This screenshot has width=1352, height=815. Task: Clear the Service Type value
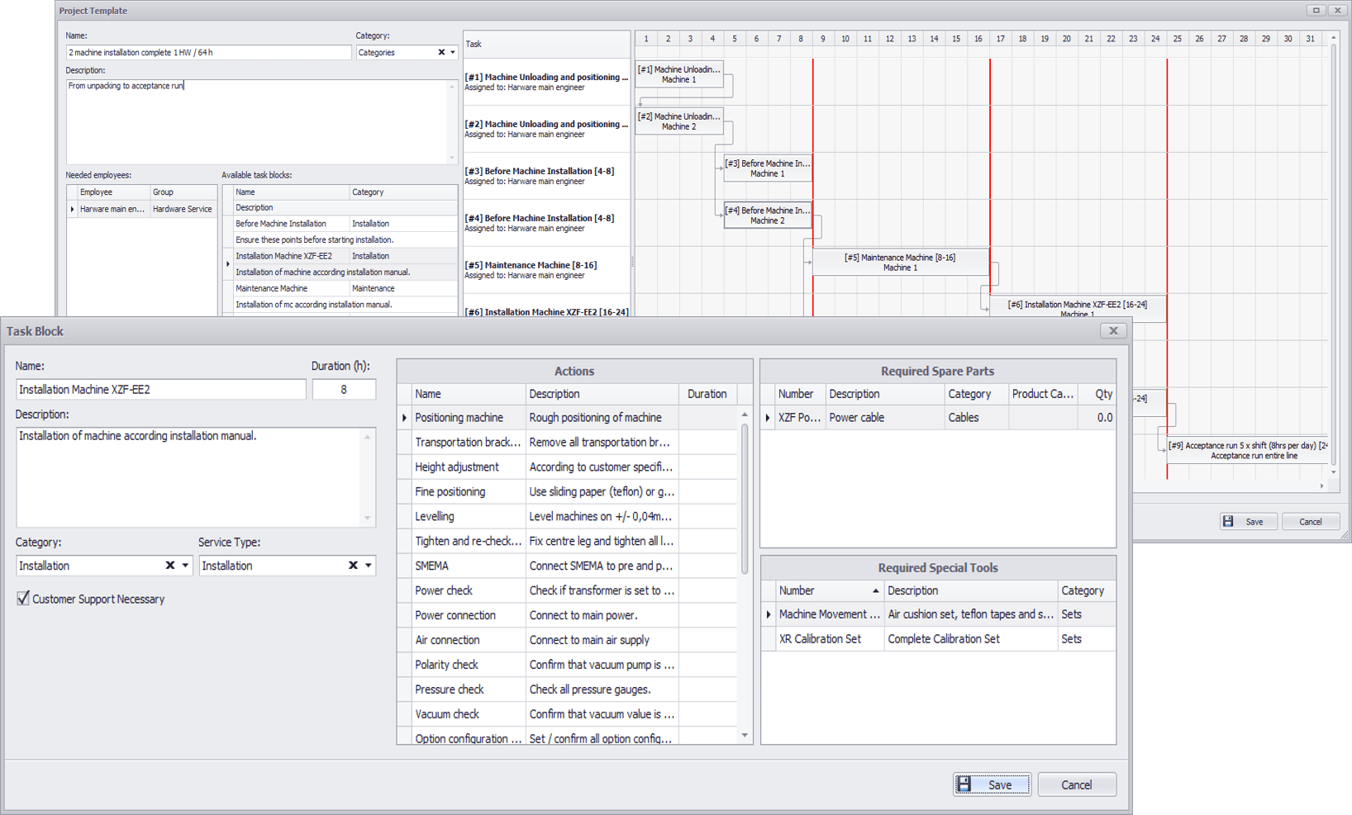[353, 566]
